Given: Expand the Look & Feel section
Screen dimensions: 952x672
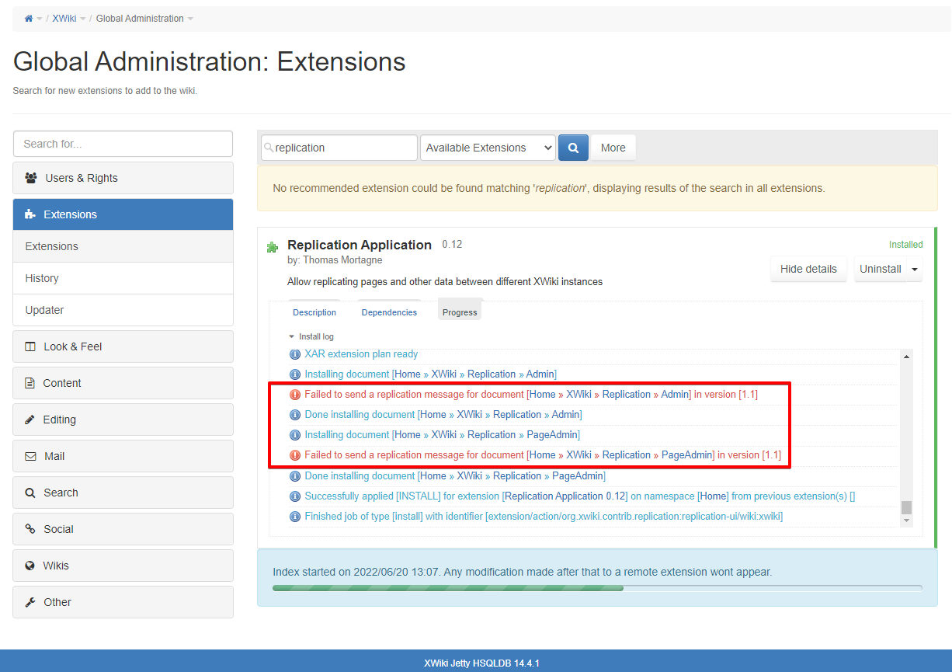Looking at the screenshot, I should coord(123,346).
